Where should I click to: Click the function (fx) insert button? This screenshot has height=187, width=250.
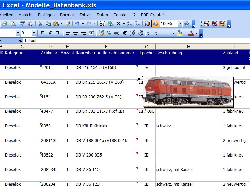pos(20,41)
